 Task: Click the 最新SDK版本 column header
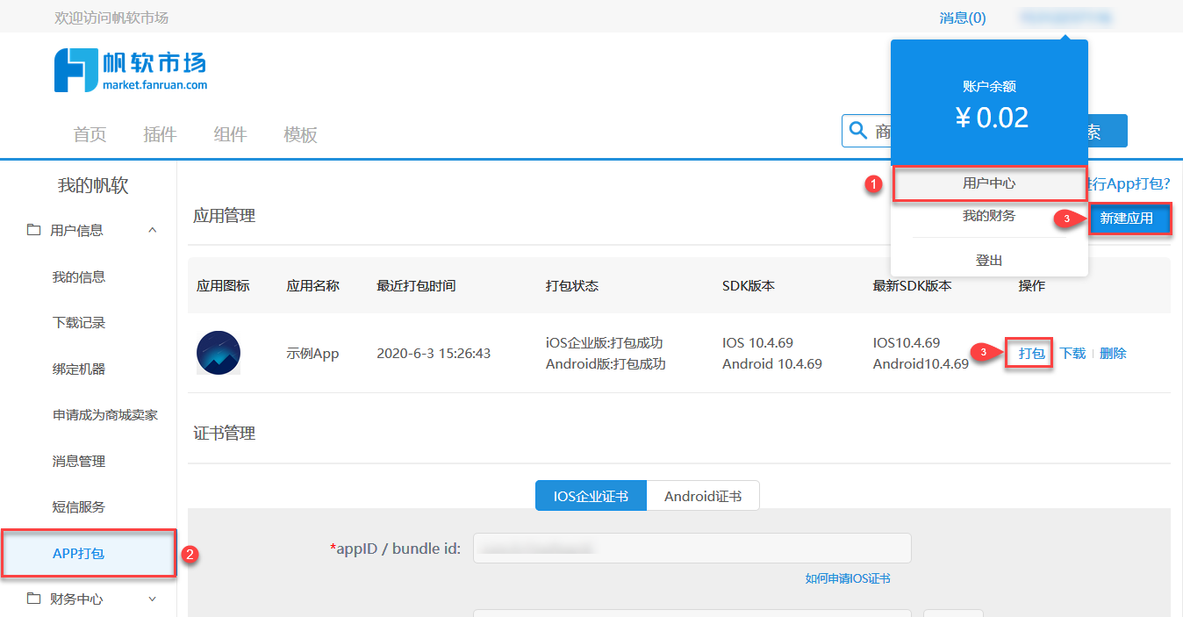pos(913,285)
